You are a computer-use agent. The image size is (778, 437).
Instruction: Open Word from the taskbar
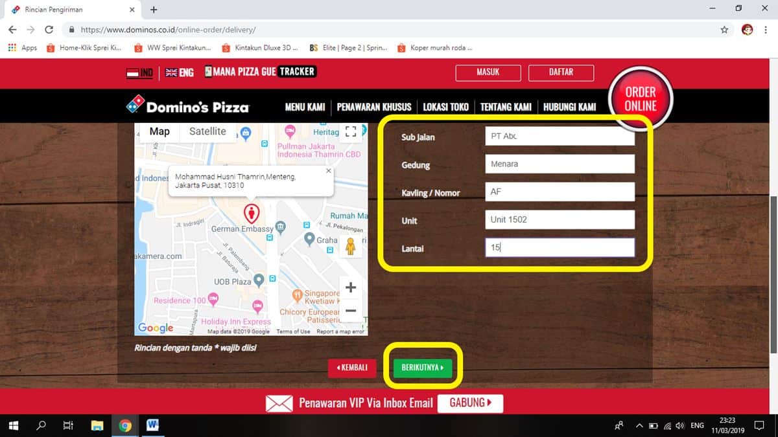point(153,425)
